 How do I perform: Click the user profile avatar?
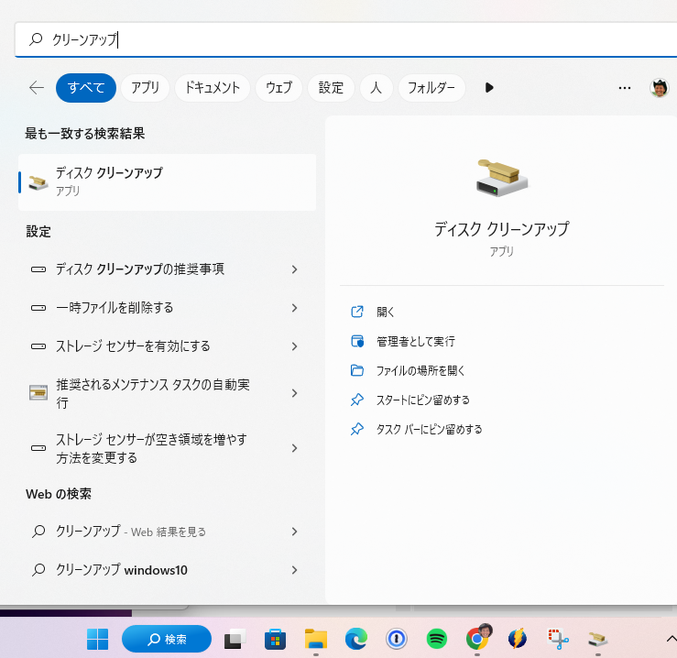(659, 88)
